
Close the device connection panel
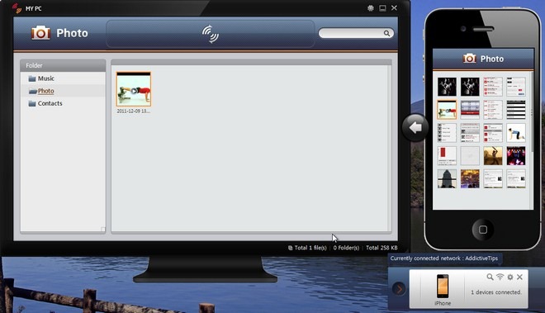[519, 277]
